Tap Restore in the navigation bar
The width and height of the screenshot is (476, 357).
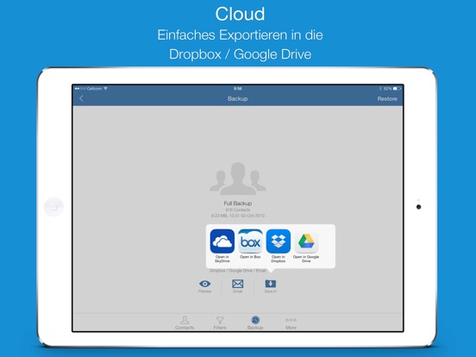pyautogui.click(x=387, y=99)
